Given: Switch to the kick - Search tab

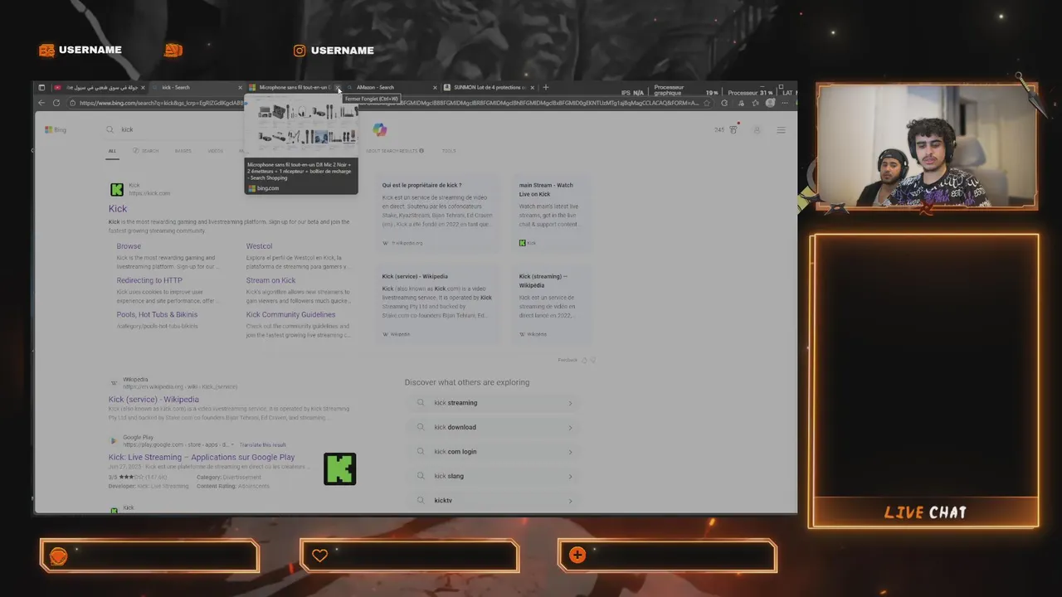Looking at the screenshot, I should [197, 87].
